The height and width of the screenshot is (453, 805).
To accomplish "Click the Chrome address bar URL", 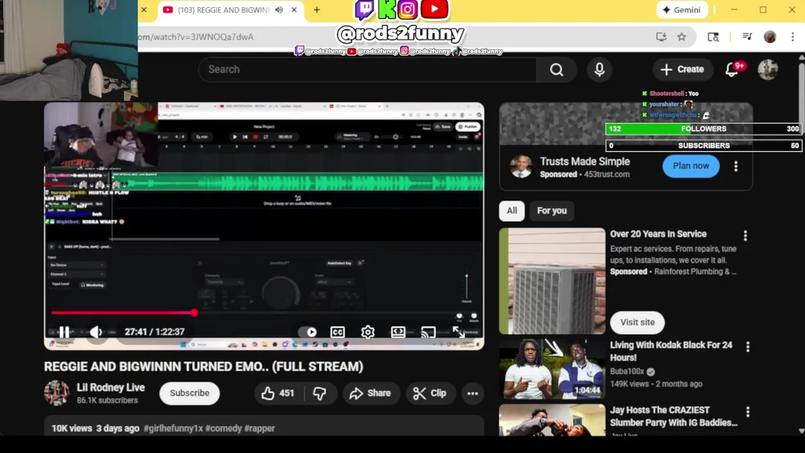I will tap(196, 37).
